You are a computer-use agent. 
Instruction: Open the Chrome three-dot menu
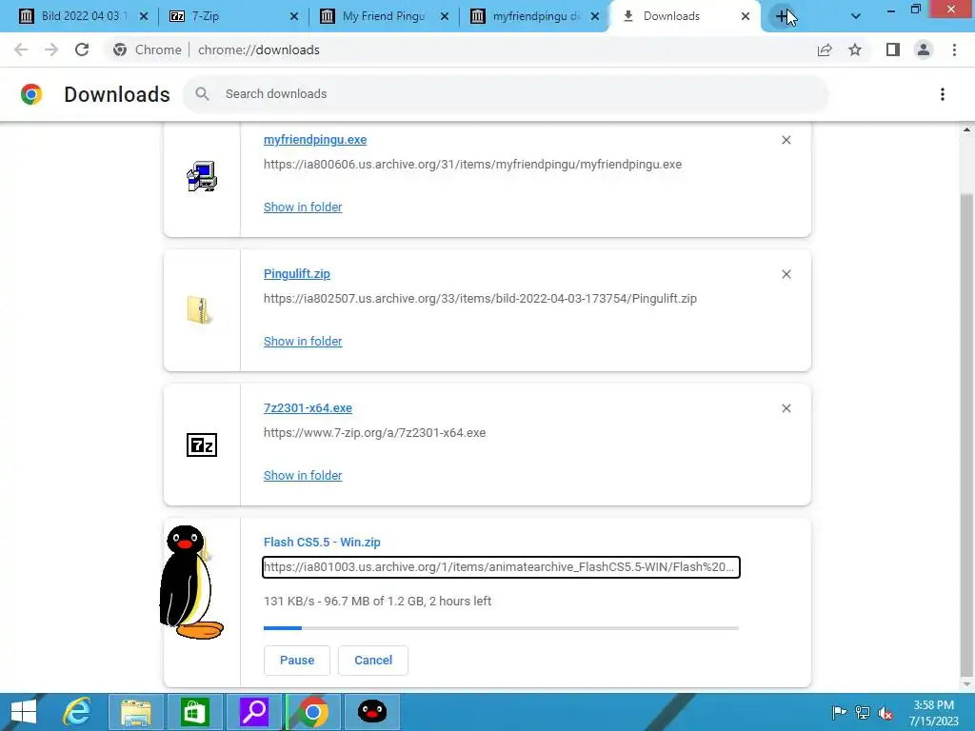pos(954,49)
